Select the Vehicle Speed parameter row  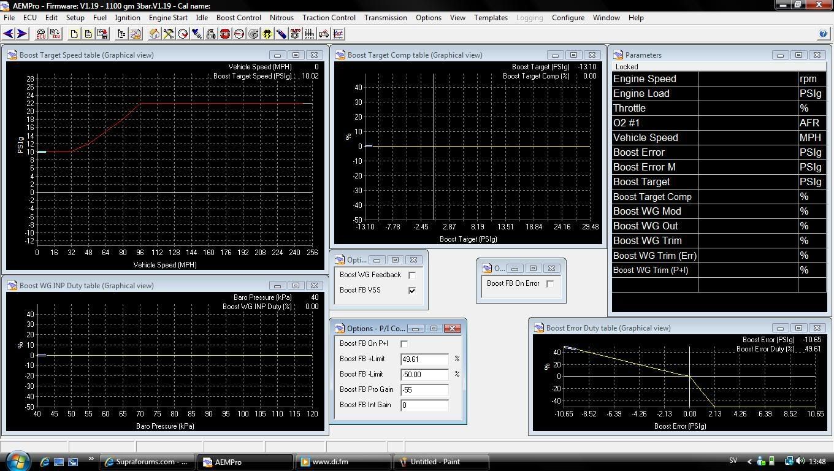click(x=719, y=137)
